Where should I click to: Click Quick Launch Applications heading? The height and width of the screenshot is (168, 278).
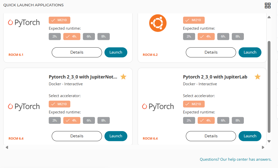coord(33,5)
